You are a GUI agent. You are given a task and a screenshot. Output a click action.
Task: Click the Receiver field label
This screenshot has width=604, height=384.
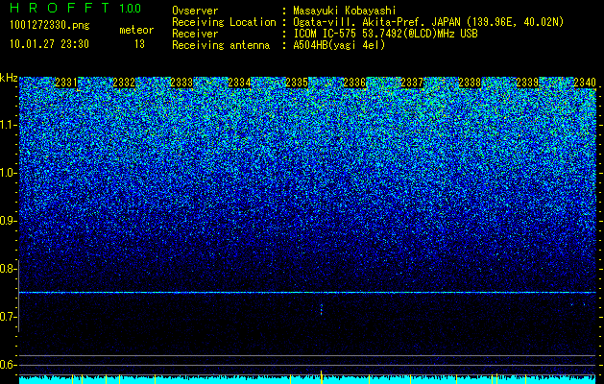[195, 34]
